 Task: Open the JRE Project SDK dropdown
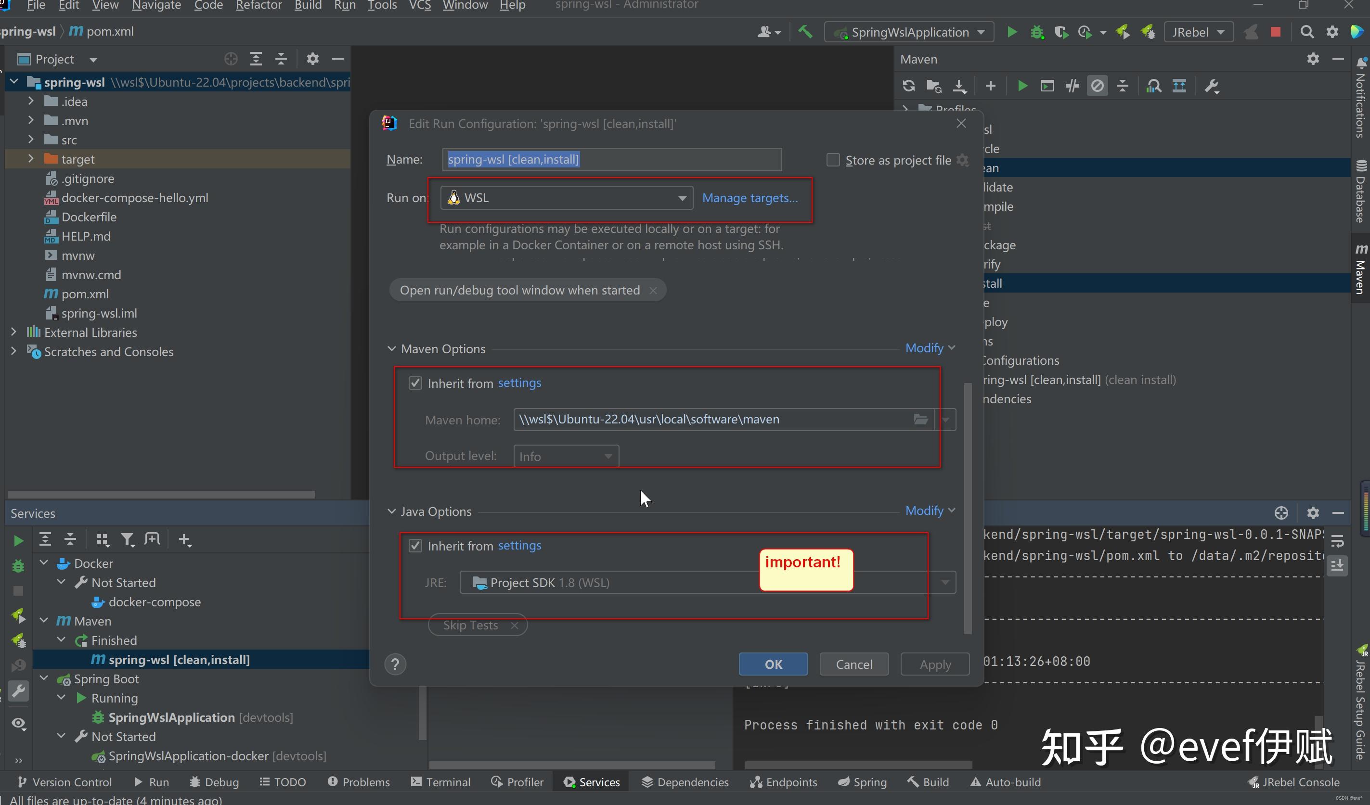point(946,582)
